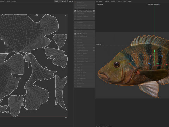169x127 pixels.
Task: Open UV Rectangularize settings gear
Action: point(94,50)
